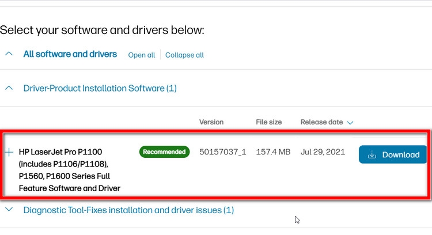
Task: Click the Open all link
Action: coord(142,55)
